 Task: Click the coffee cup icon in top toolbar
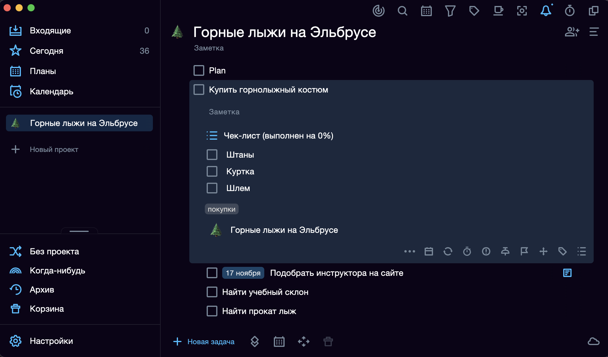[x=498, y=11]
